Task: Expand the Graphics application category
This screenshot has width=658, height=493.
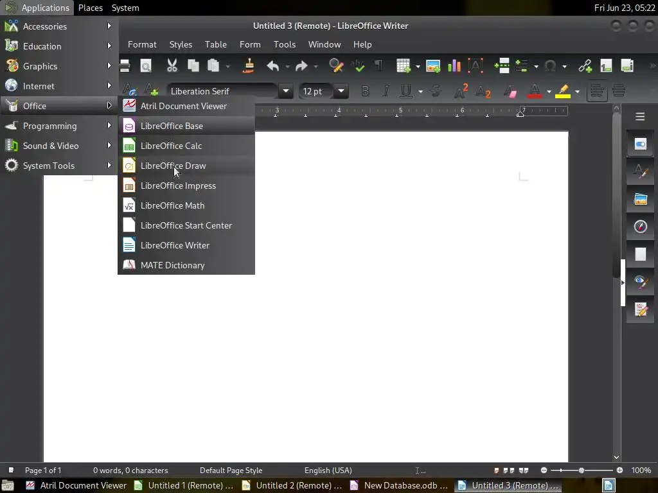Action: pyautogui.click(x=58, y=66)
